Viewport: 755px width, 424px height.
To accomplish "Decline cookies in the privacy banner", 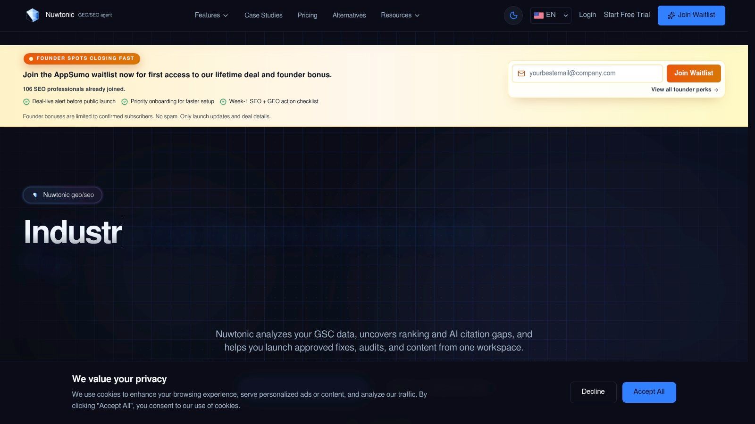I will point(593,392).
